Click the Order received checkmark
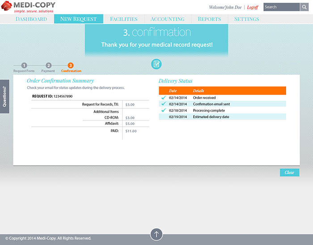313x245 pixels. click(x=163, y=98)
